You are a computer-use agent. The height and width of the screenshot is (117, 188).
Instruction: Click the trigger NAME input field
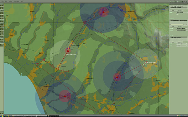(x=182, y=12)
